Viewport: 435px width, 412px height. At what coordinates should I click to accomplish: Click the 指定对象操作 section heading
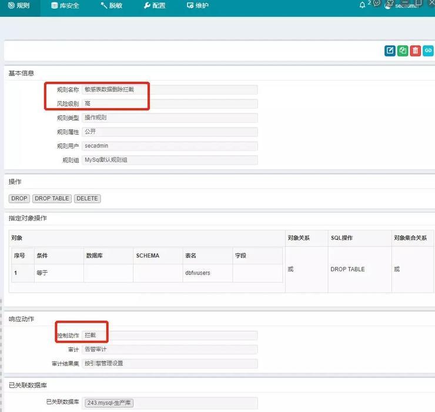pos(28,219)
